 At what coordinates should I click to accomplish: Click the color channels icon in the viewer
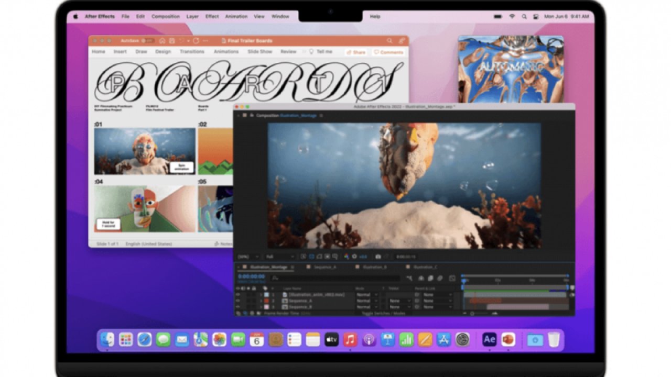coord(346,257)
